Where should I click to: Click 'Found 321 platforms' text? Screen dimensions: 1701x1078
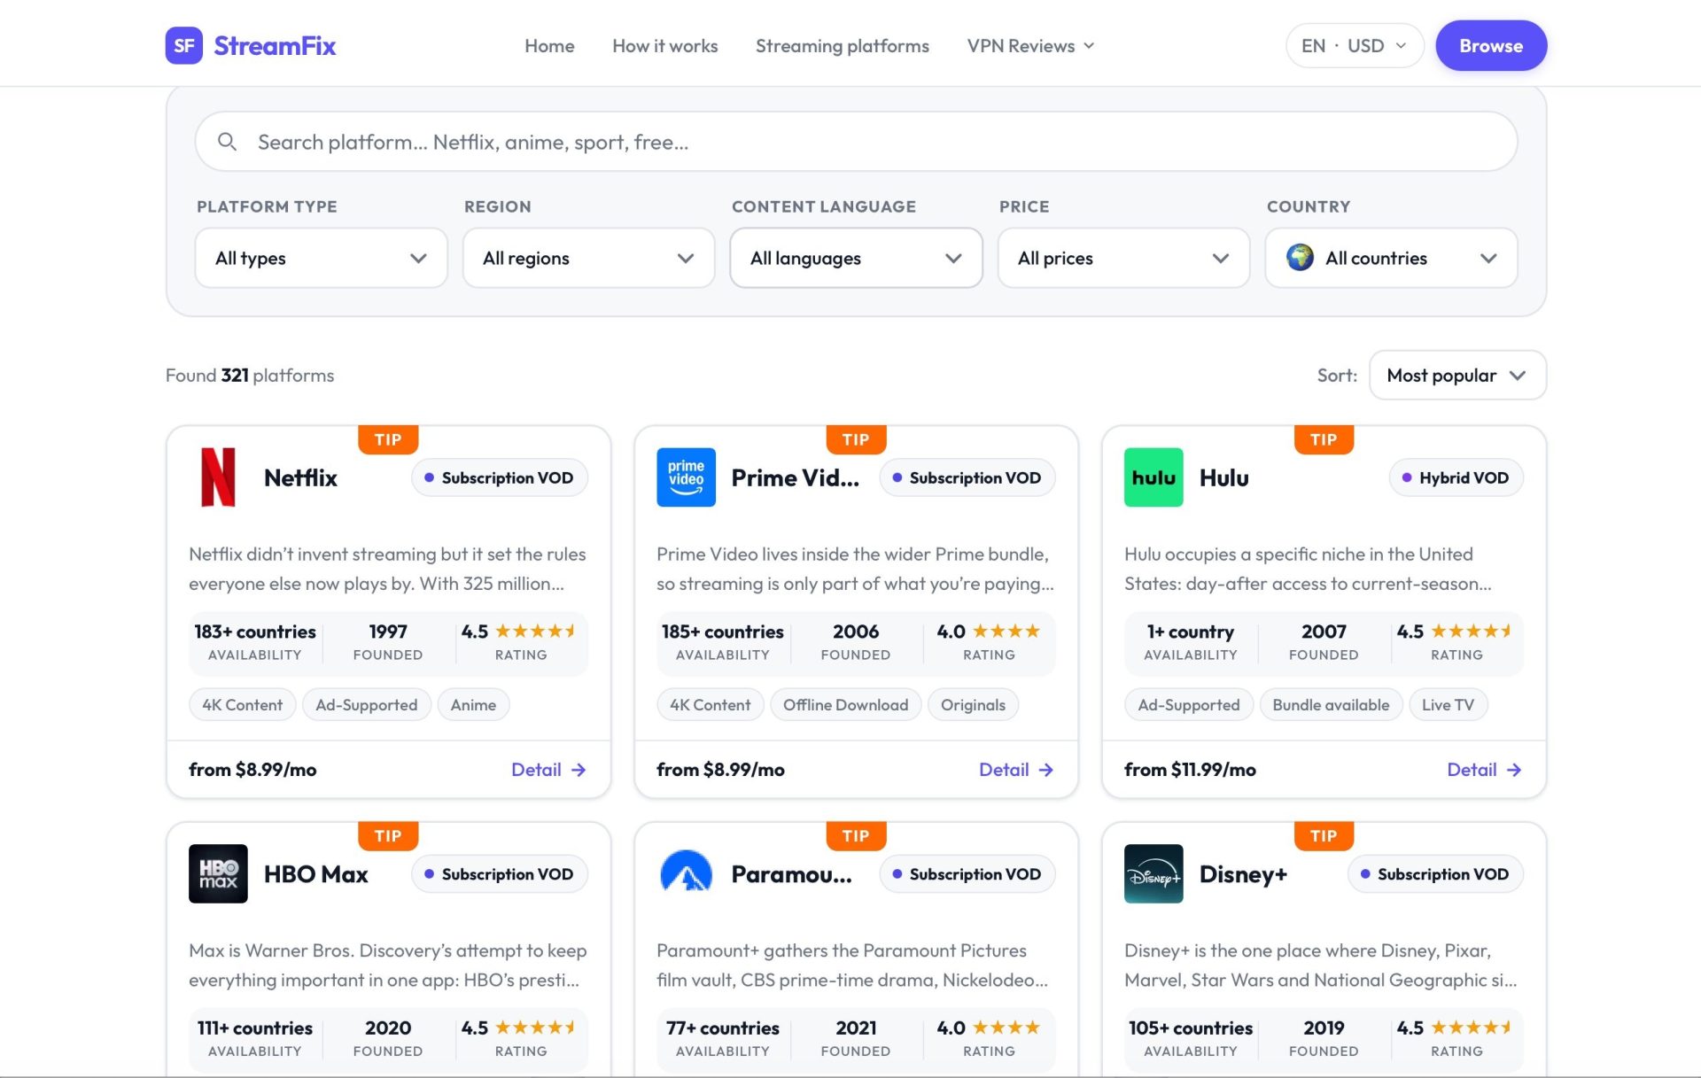tap(250, 375)
